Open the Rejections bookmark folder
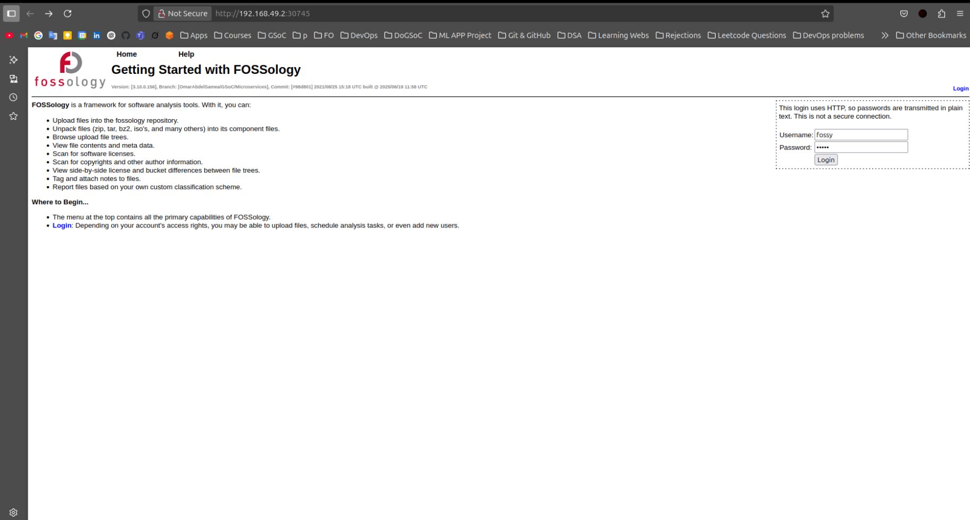 [x=678, y=35]
